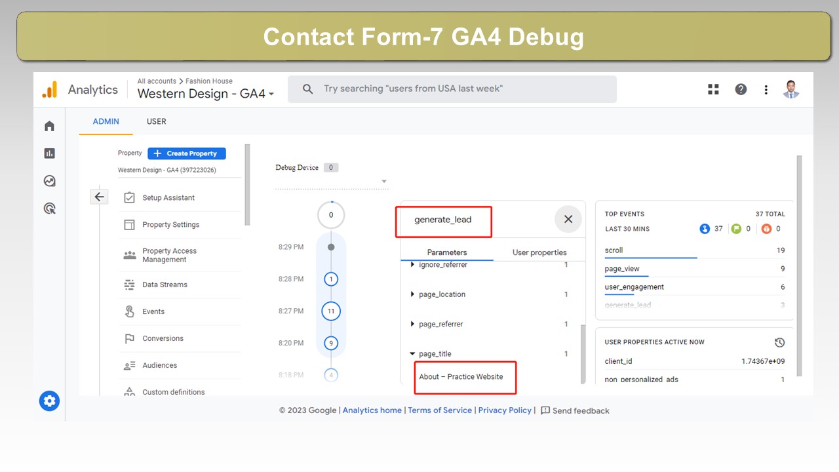Click the Property Settings icon
Viewport: 839px width, 472px height.
[x=129, y=225]
